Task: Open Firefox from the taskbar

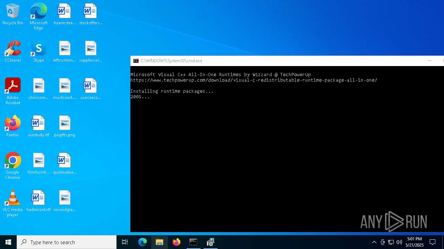Action: pyautogui.click(x=177, y=242)
